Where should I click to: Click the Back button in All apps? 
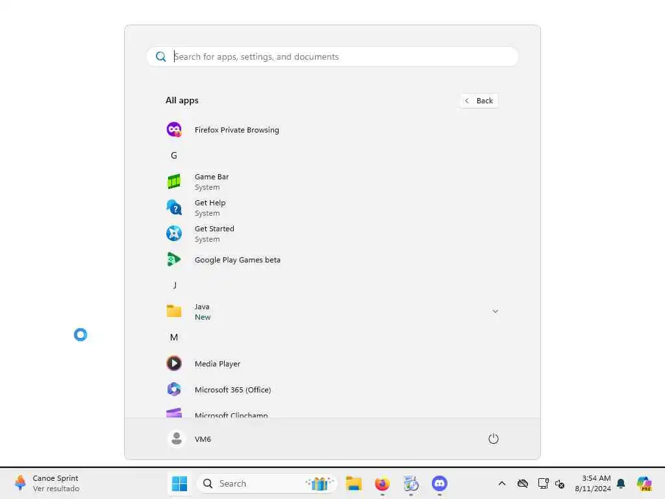[x=479, y=101]
